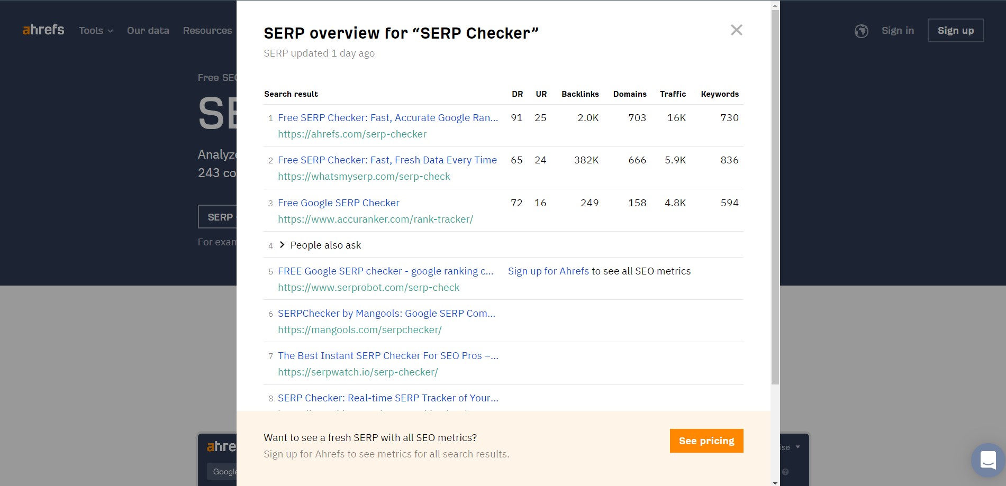Click the 836 keywords value

pos(729,160)
